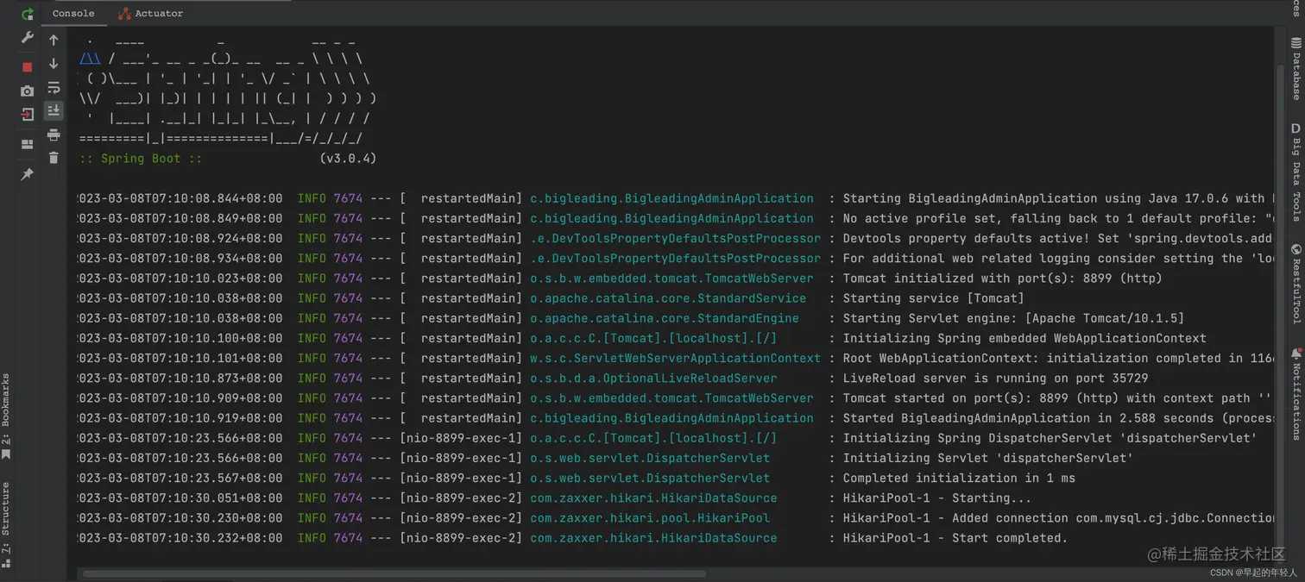Click 'Starting service [Tomcat]' log message

[x=933, y=298]
